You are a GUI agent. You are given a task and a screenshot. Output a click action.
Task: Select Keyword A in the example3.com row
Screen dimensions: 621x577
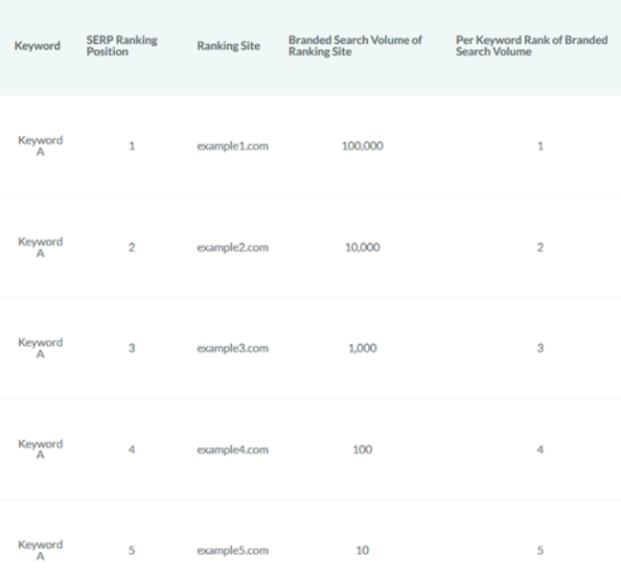click(40, 348)
